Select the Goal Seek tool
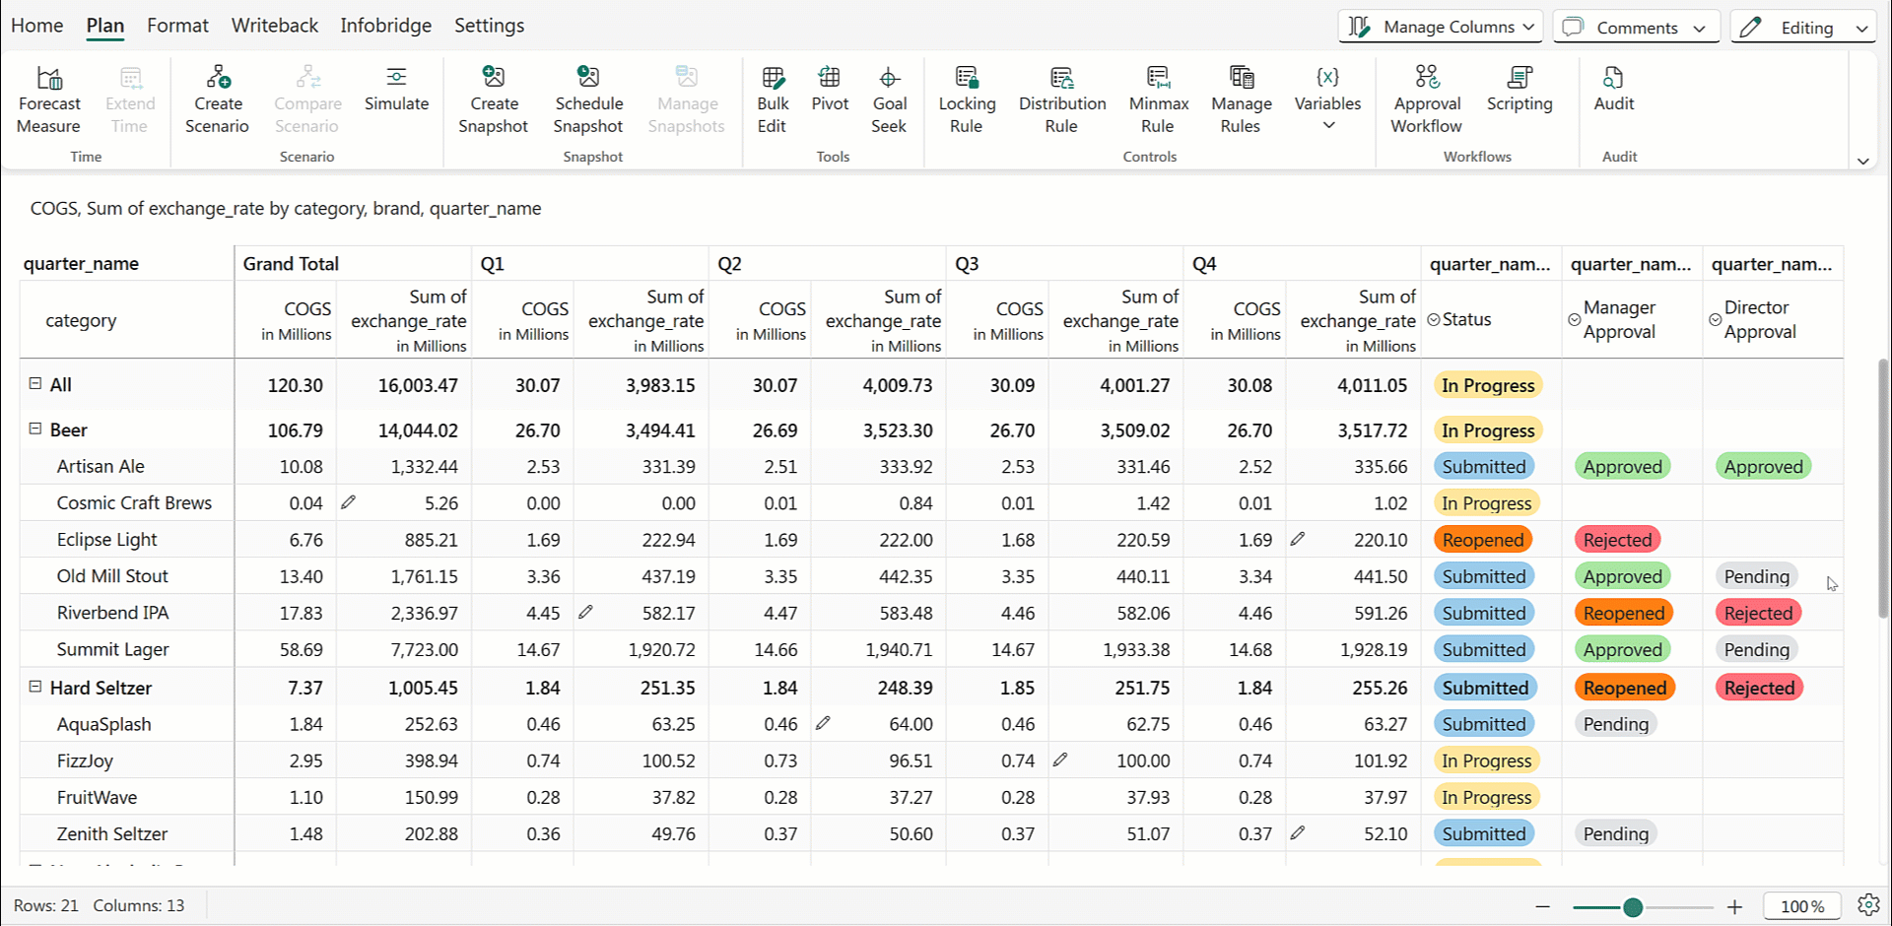This screenshot has height=926, width=1892. tap(889, 78)
